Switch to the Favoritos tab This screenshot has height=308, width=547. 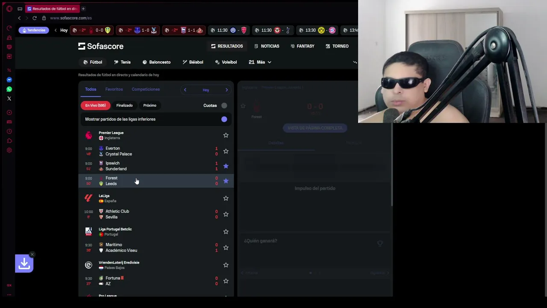click(114, 89)
